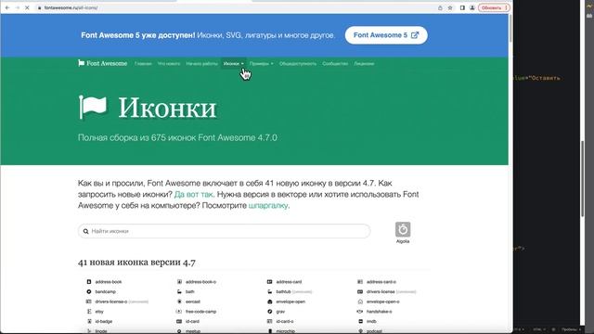Open the eercast icon entry

pos(188,302)
